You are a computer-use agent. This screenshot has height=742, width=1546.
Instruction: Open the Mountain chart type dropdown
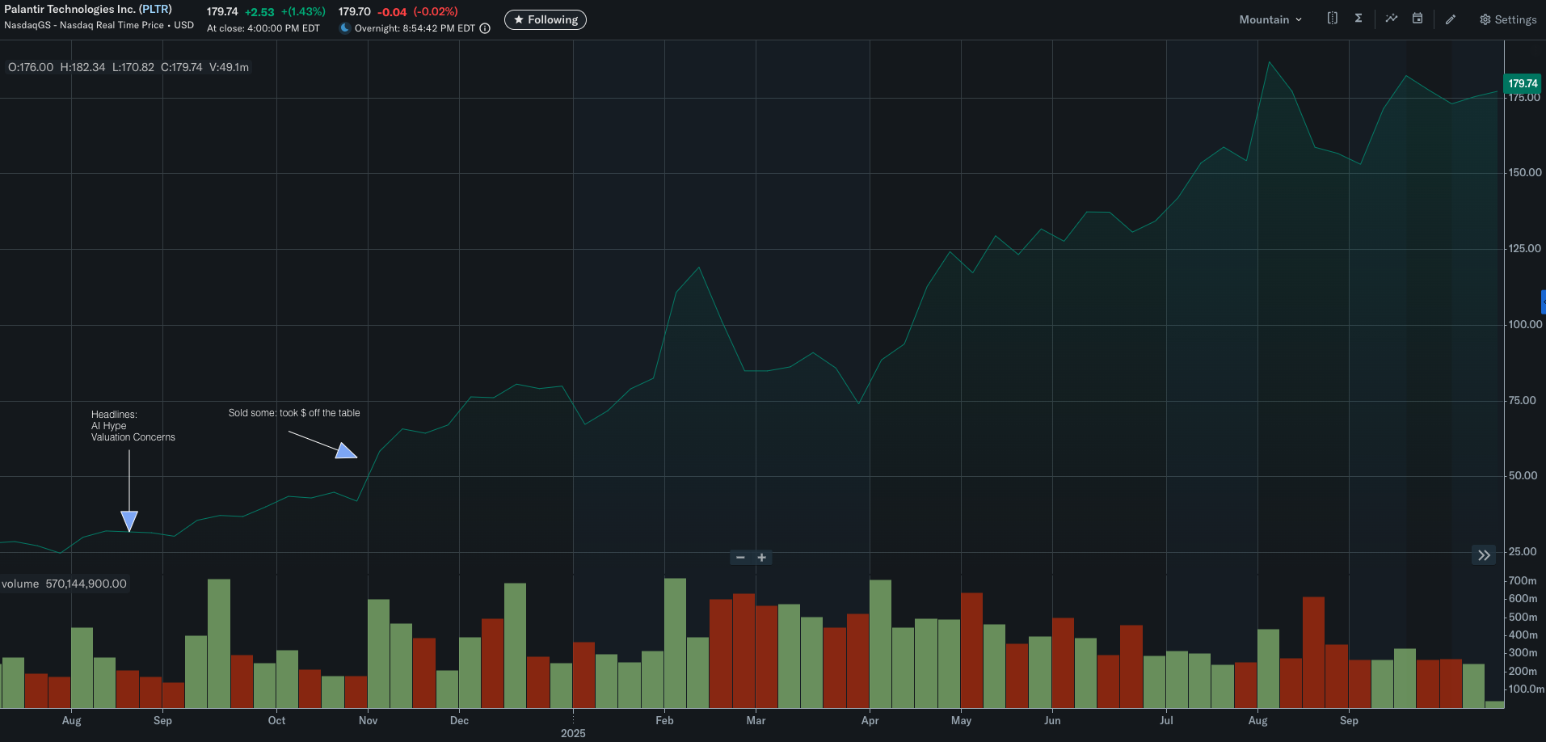click(x=1270, y=19)
